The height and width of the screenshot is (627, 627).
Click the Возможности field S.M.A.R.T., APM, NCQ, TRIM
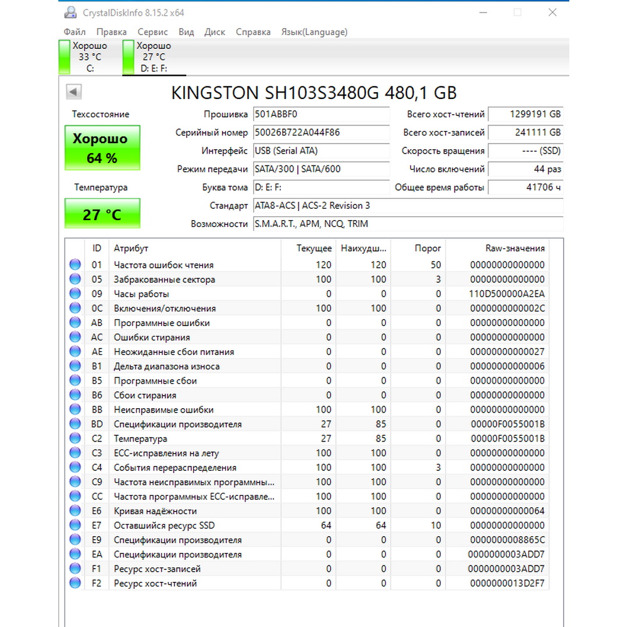408,224
